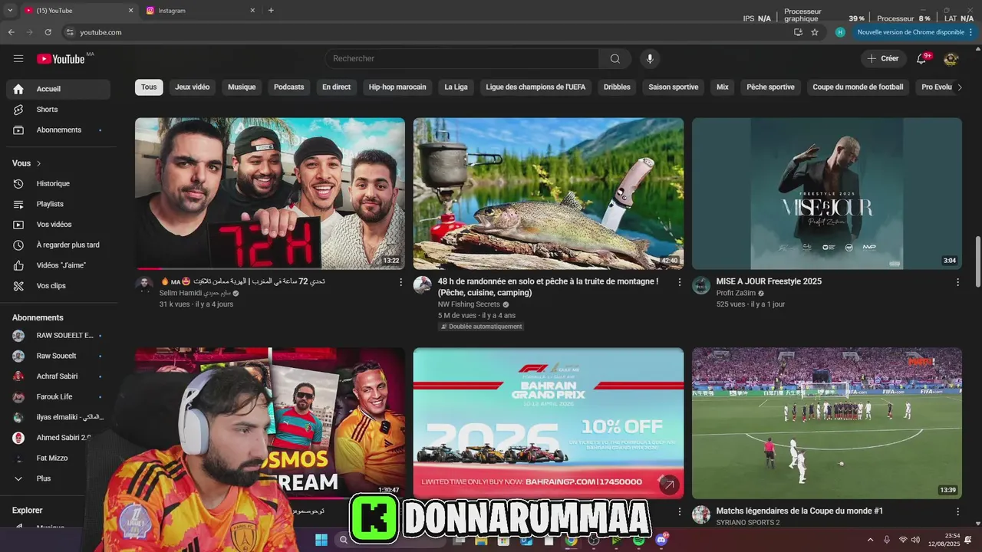Viewport: 982px width, 552px height.
Task: Open options for Matchs légendaires video
Action: (x=957, y=511)
